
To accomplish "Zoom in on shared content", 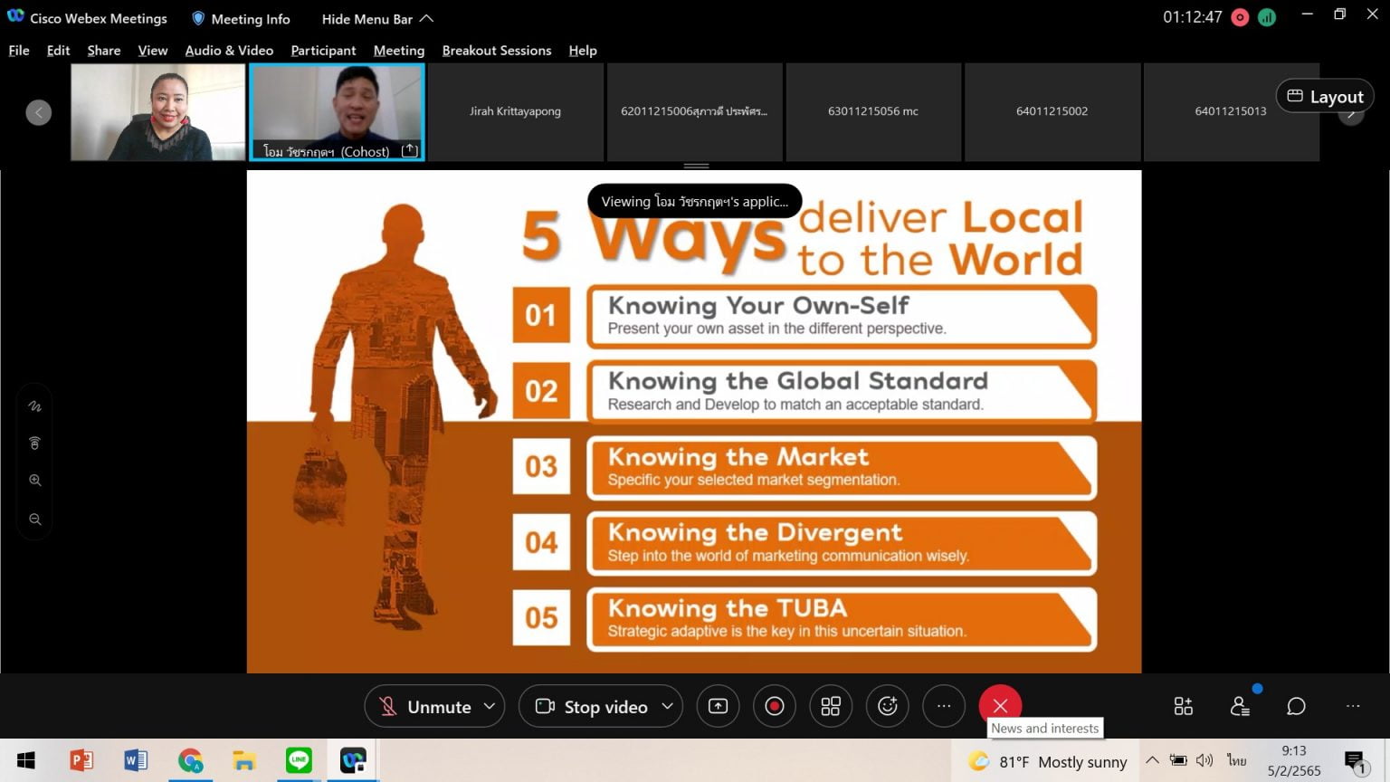I will (35, 481).
